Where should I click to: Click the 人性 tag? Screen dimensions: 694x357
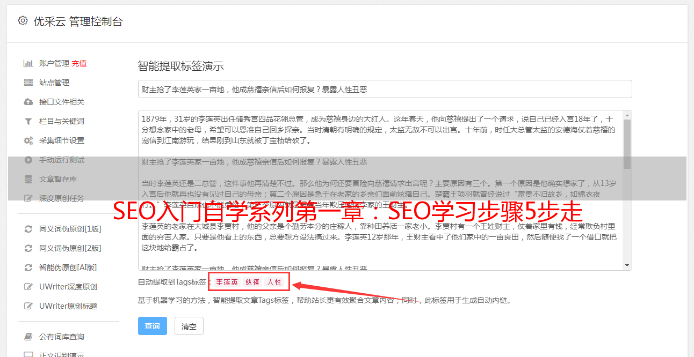(x=274, y=282)
